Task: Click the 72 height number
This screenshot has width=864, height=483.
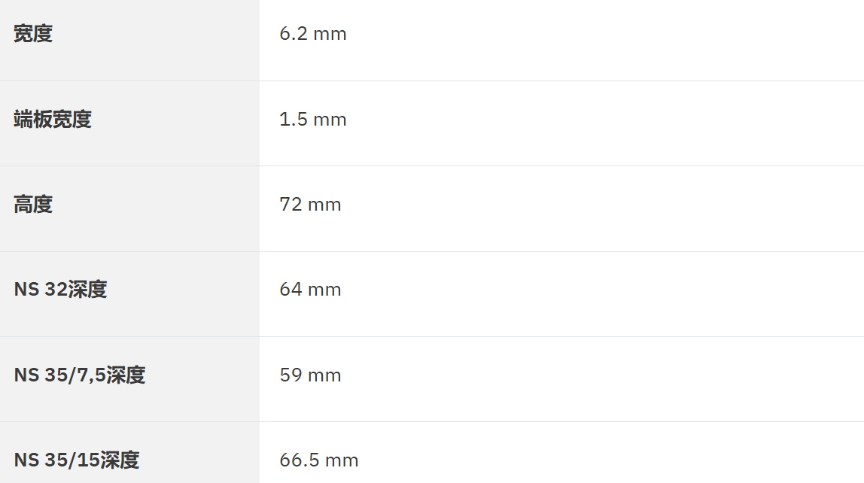Action: pos(290,205)
